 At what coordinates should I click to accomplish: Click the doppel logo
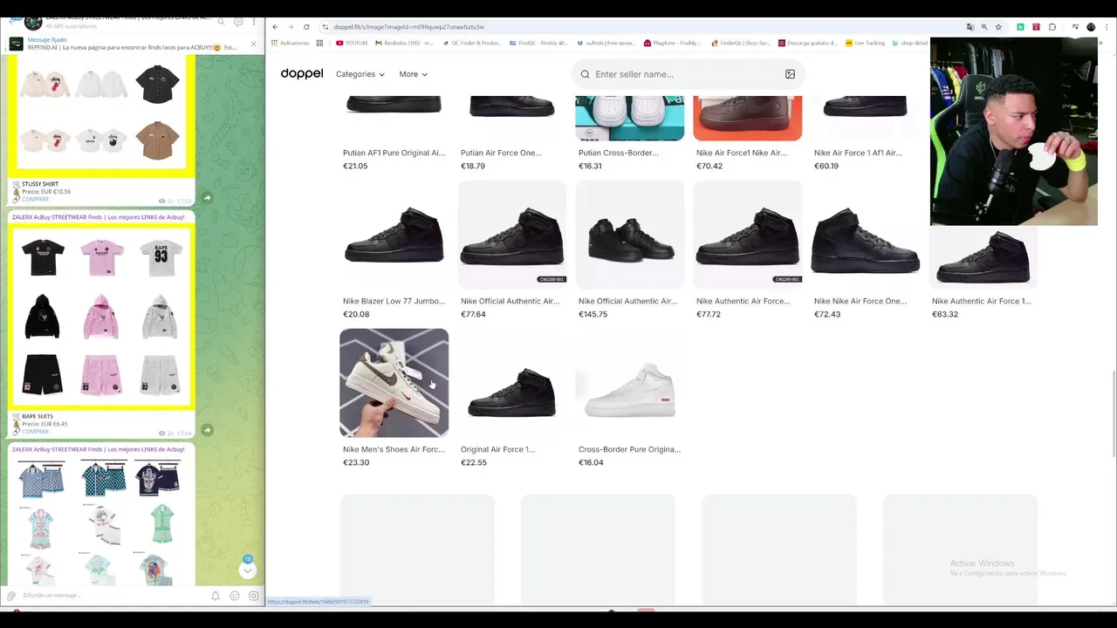tap(302, 74)
